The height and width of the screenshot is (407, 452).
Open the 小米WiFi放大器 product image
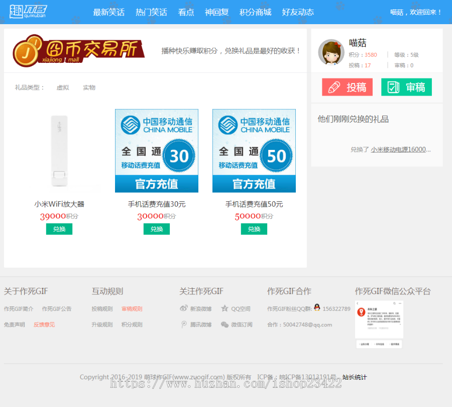point(59,151)
